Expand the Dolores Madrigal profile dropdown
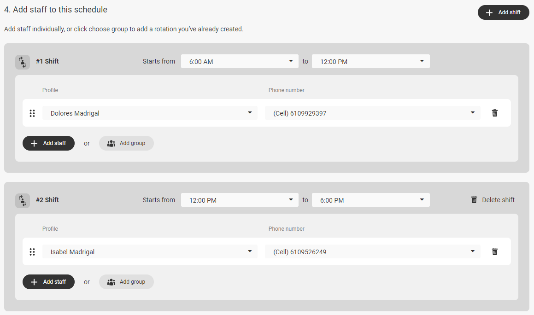The height and width of the screenshot is (315, 534). (x=150, y=113)
